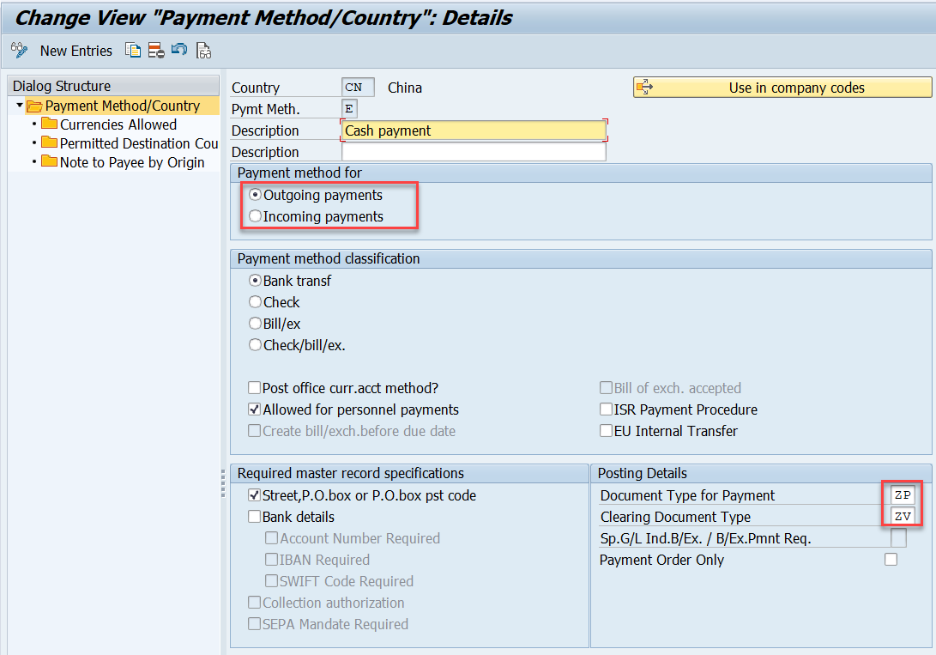Click the Clearing Document Type field showing ZV
The height and width of the screenshot is (655, 936).
pyautogui.click(x=901, y=516)
